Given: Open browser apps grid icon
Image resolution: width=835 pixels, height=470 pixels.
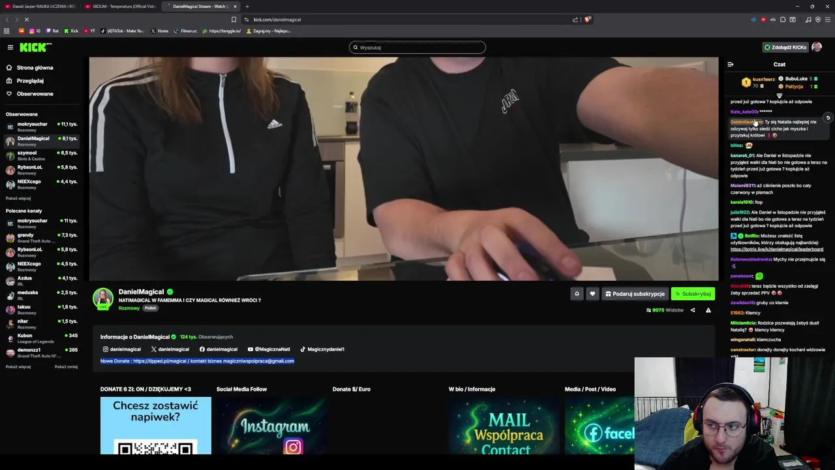Looking at the screenshot, I should (x=7, y=31).
